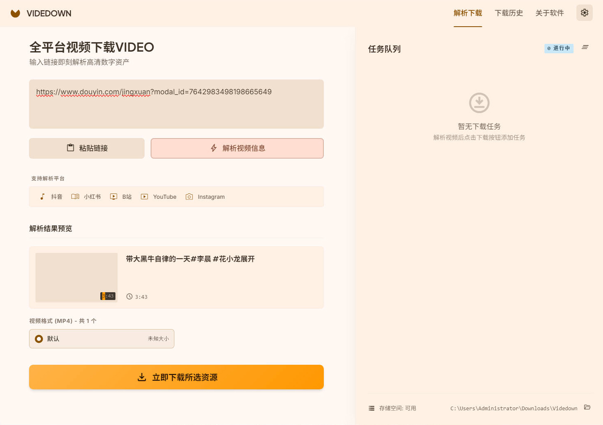Click 立即下载所选资源 download button
Image resolution: width=603 pixels, height=425 pixels.
tap(176, 377)
